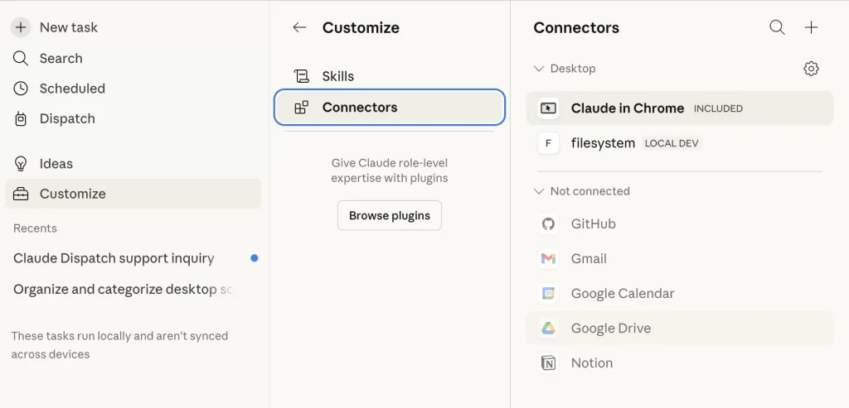Select the Gmail connector
This screenshot has height=408, width=849.
[589, 258]
